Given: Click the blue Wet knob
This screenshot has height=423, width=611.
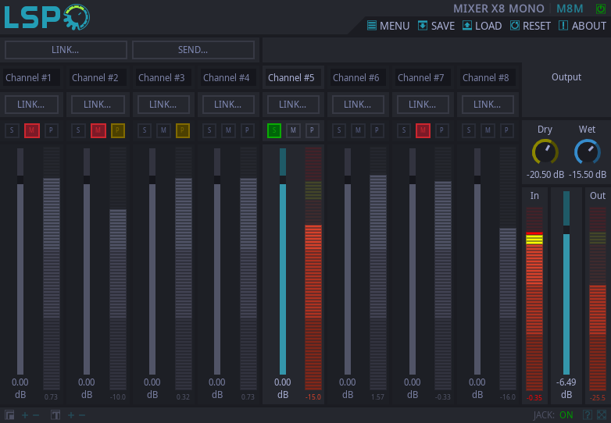Looking at the screenshot, I should pyautogui.click(x=588, y=151).
